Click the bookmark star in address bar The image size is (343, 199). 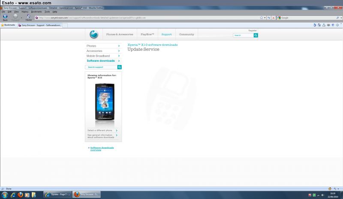(x=262, y=18)
